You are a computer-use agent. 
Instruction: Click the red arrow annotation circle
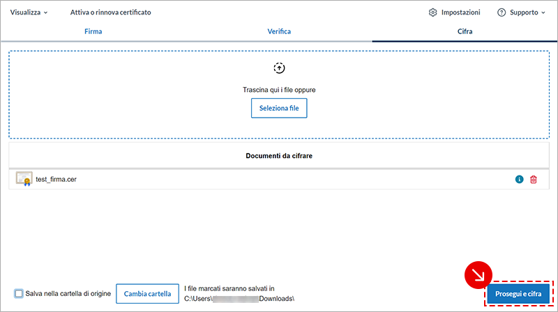coord(478,275)
